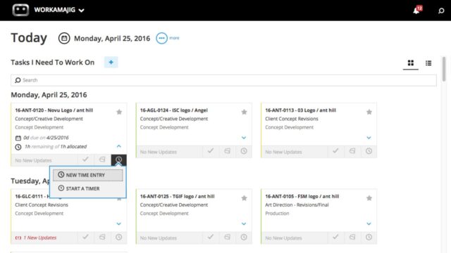Open time clock on ISC logo card
Screen dimensions: 451x253
(x=244, y=151)
